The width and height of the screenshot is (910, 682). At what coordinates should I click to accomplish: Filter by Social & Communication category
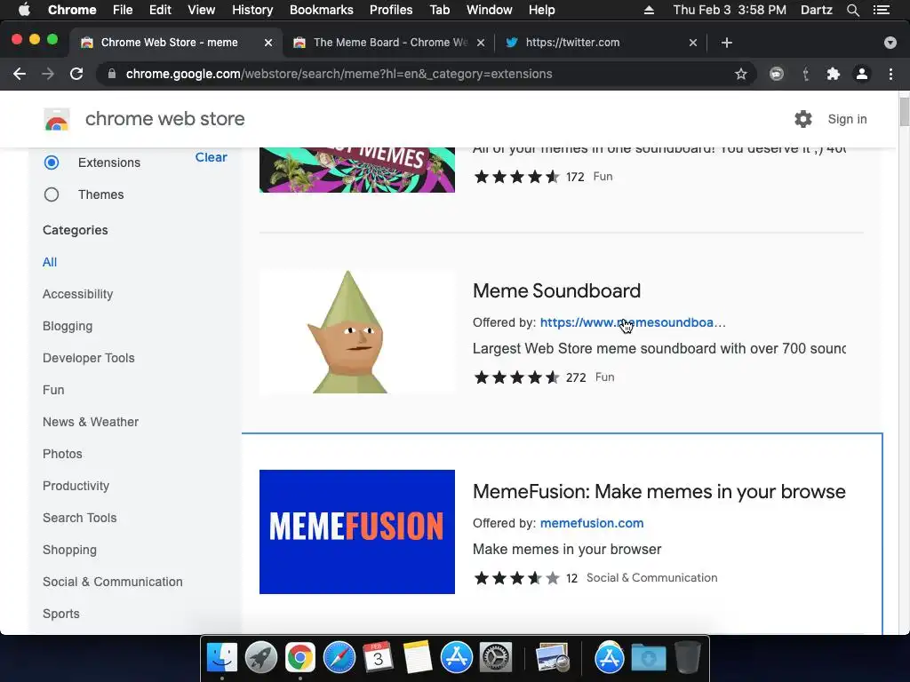(113, 581)
